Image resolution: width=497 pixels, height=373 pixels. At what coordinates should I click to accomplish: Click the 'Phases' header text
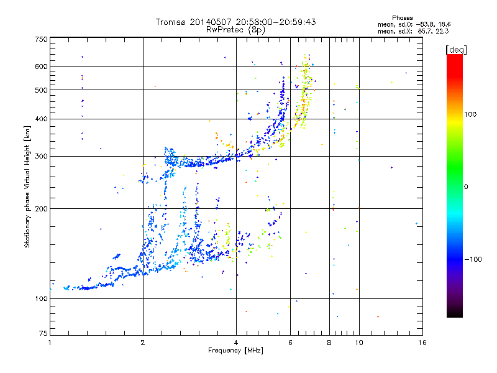(x=402, y=18)
